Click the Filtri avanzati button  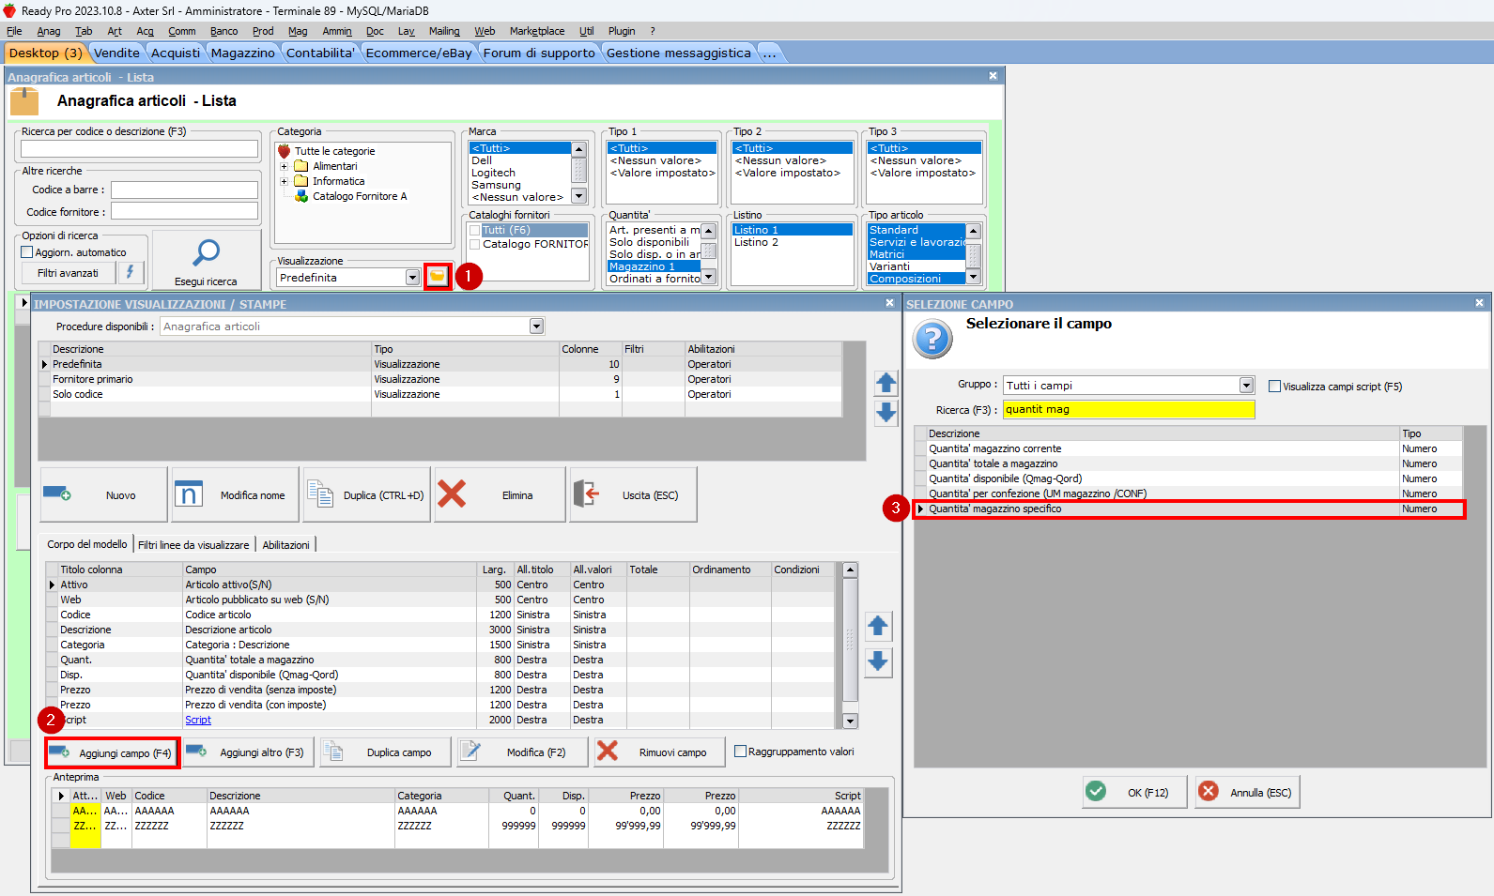68,272
